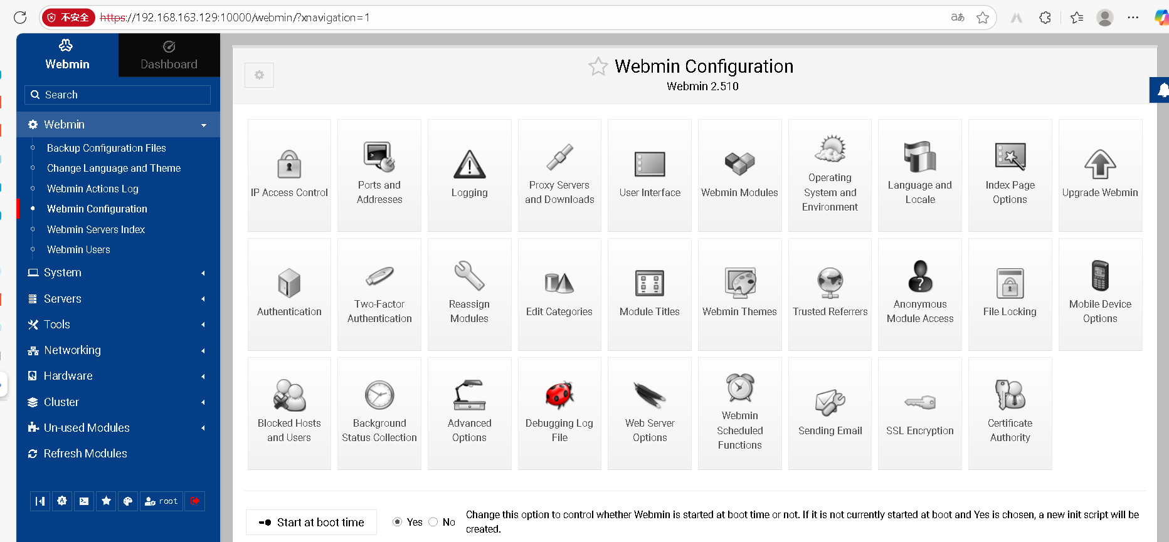The width and height of the screenshot is (1169, 542).
Task: Open theme palette options icon
Action: point(128,501)
